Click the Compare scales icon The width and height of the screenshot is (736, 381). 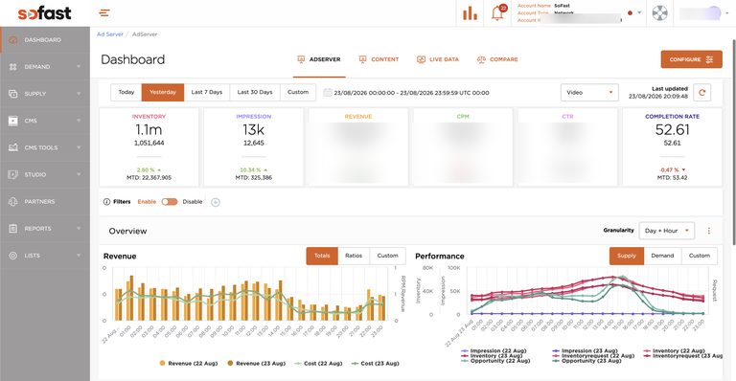481,59
